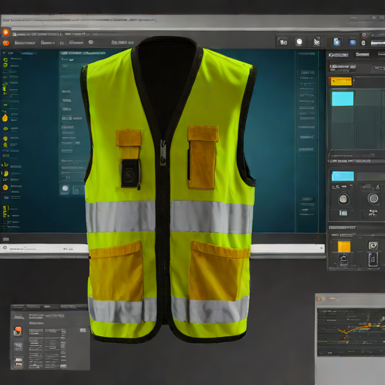Click the right round knob in right panel
Screen dimensions: 385x385
click(x=373, y=199)
